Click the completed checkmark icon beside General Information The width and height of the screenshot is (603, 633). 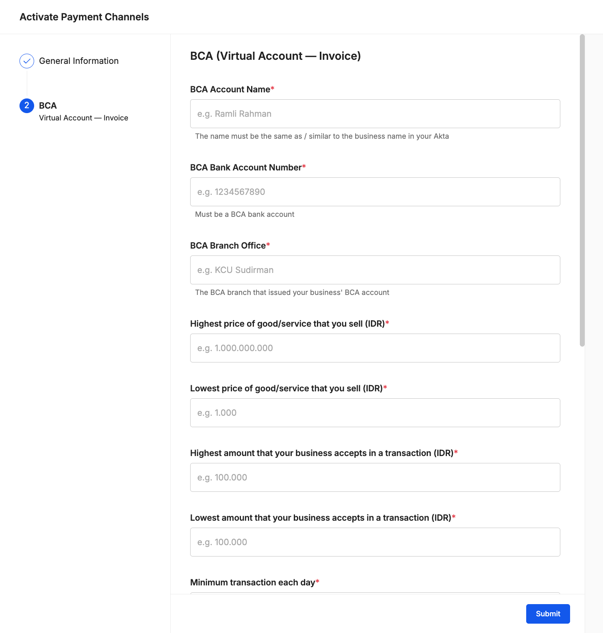point(26,61)
